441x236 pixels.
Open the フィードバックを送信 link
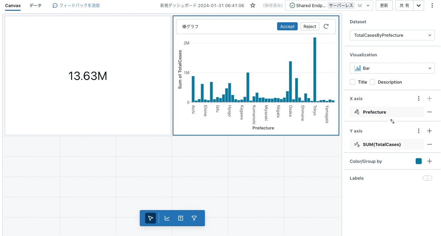point(76,5)
